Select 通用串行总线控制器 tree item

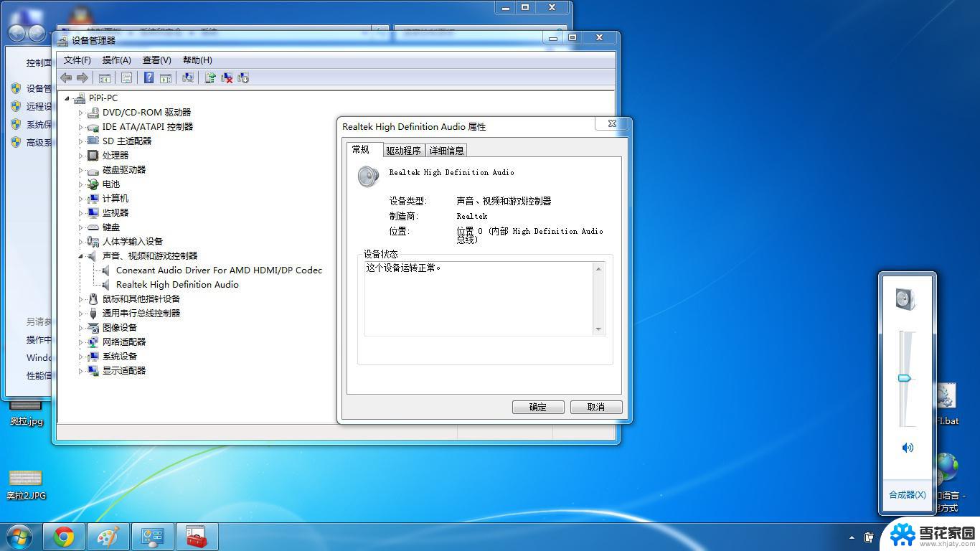141,314
